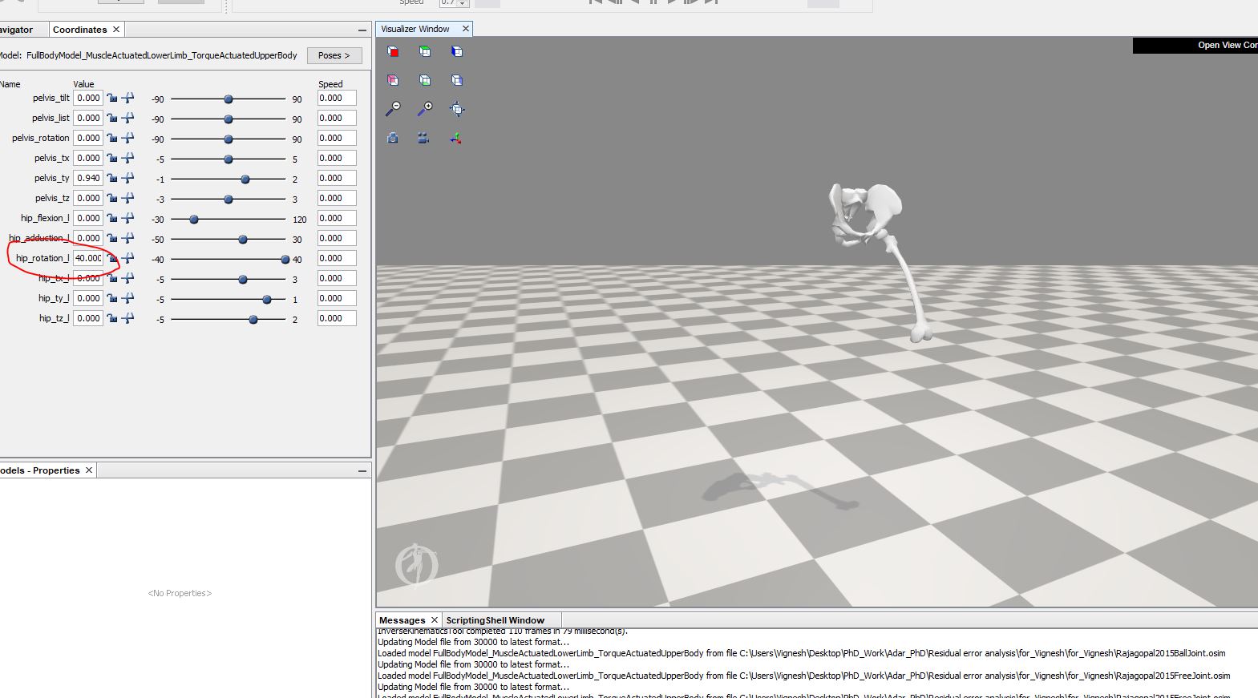The image size is (1258, 698).
Task: Select the red-face cube view icon
Action: [x=393, y=51]
